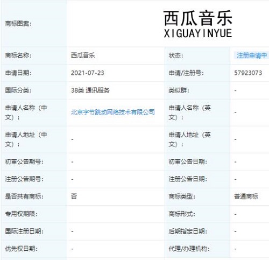Click the 优先权日期 field label

(x=22, y=249)
